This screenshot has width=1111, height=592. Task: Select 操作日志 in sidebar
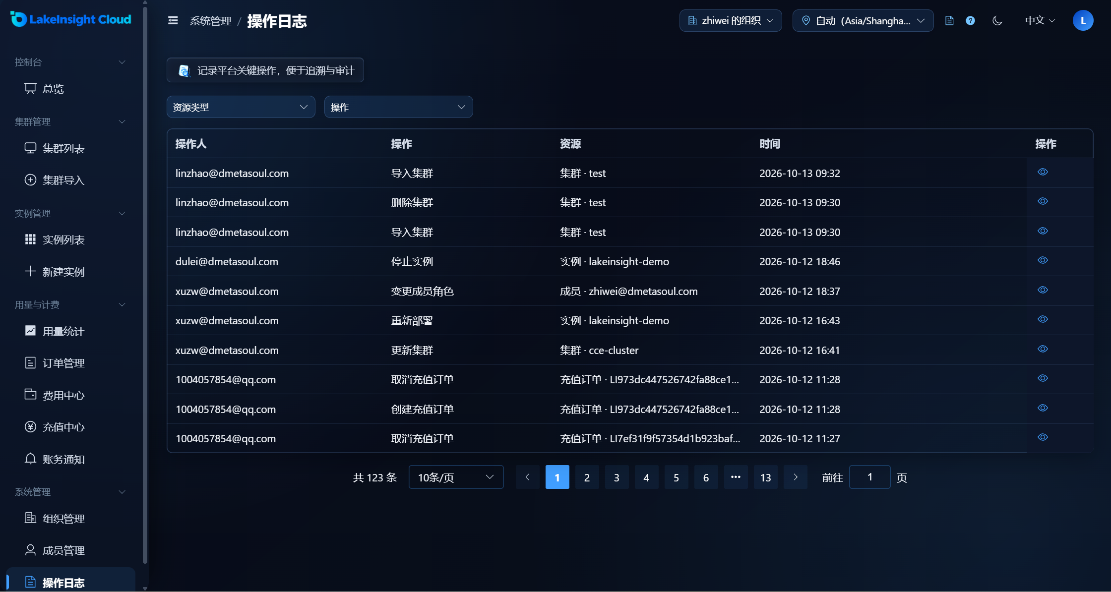70,581
